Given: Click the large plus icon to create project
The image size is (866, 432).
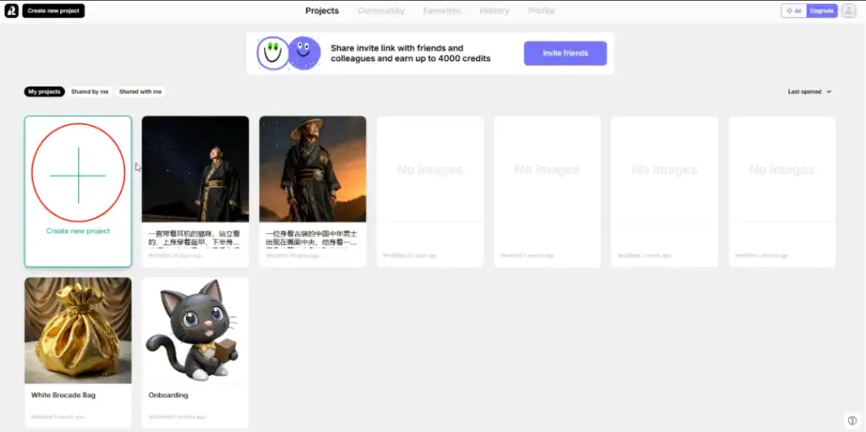Looking at the screenshot, I should click(78, 175).
